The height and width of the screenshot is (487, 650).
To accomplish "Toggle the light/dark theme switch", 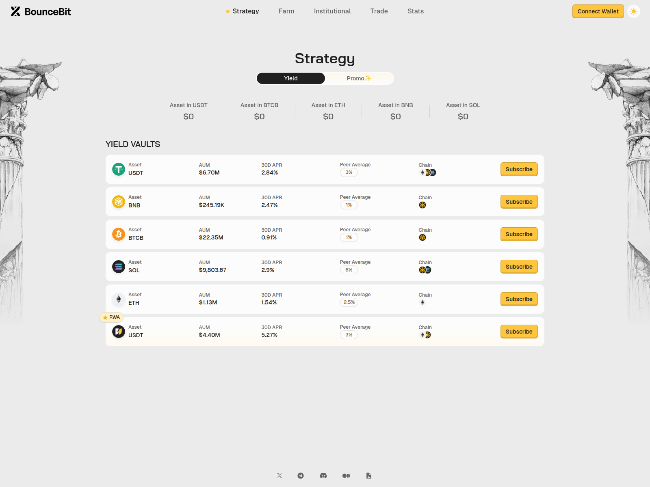I will [633, 11].
